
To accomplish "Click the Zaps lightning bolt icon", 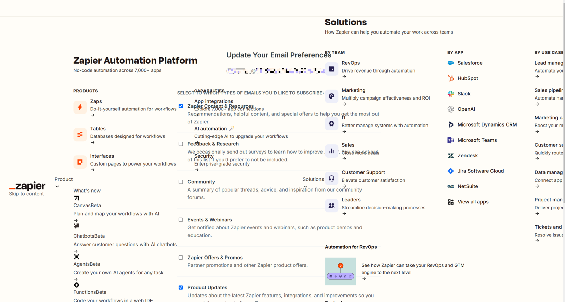I will click(x=80, y=107).
